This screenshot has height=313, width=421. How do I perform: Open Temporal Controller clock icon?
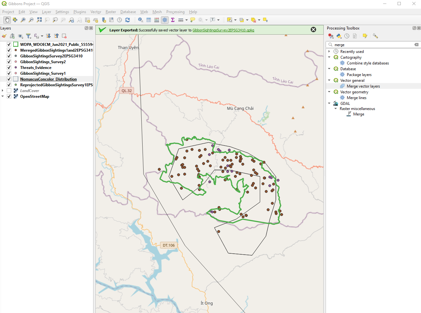(119, 20)
